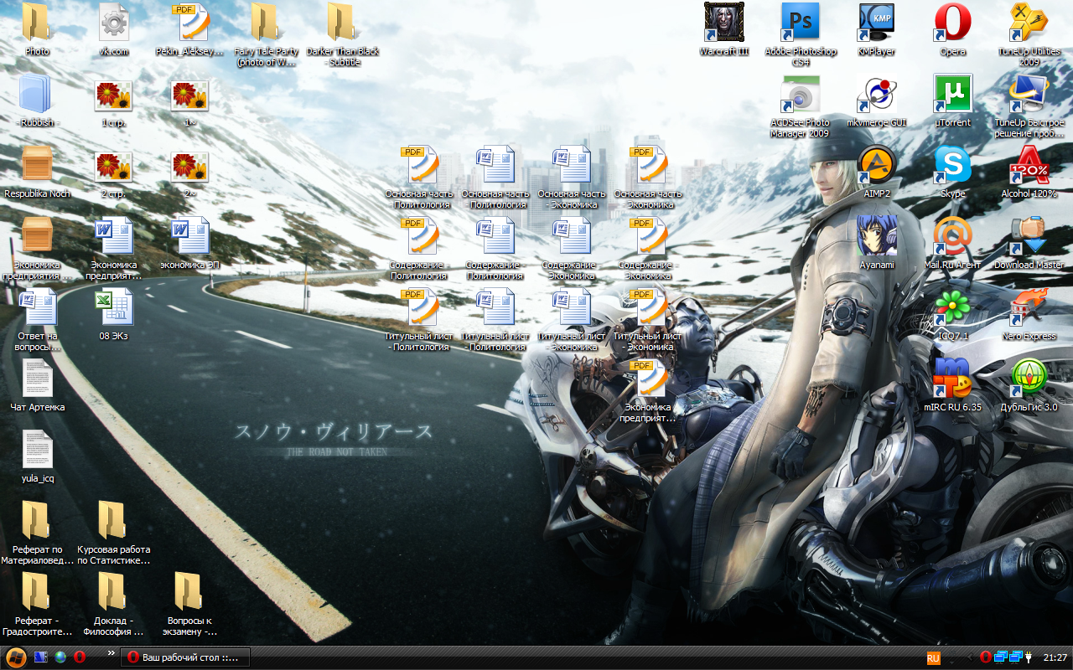Viewport: 1073px width, 670px height.
Task: Switch to 'Ваш рабочий стол' taskbar window
Action: pos(185,657)
